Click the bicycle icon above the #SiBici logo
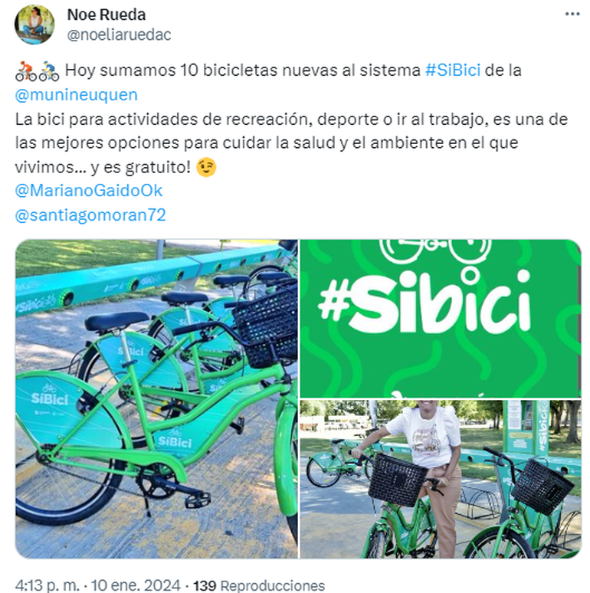This screenshot has height=593, width=590. point(435,251)
